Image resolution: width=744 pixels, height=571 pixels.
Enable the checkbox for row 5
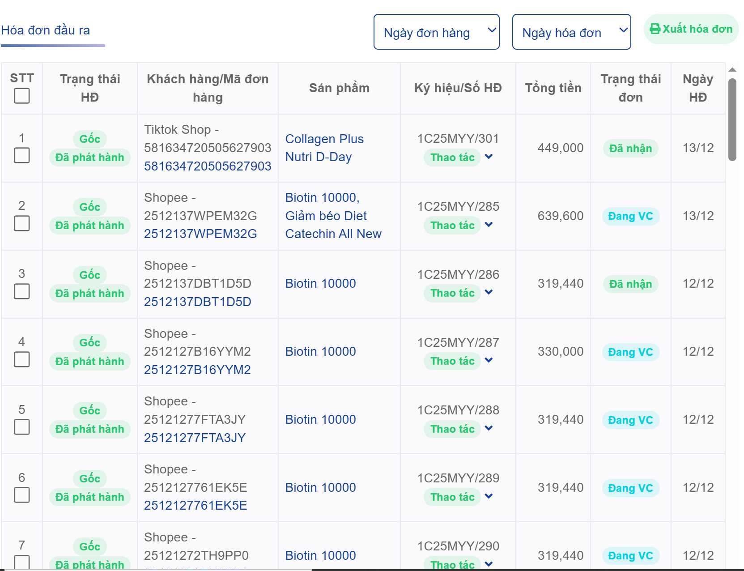21,427
